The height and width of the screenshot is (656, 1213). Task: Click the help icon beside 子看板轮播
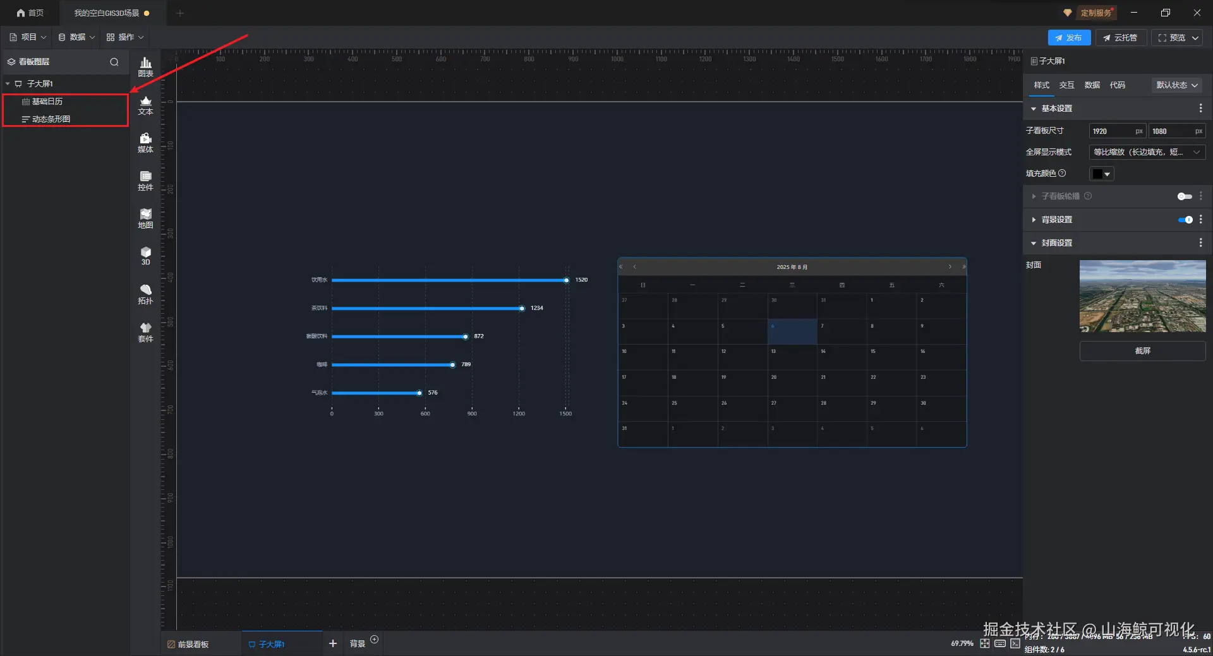click(1088, 196)
